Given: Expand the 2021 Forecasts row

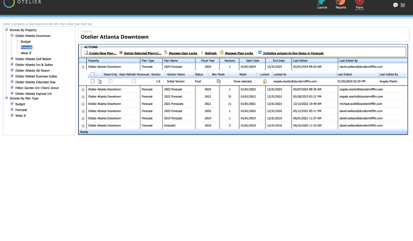Looking at the screenshot, I should [x=83, y=104].
